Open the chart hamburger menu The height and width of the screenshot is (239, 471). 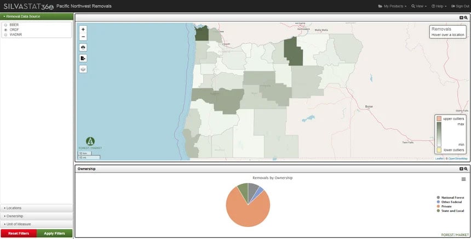coord(463,179)
